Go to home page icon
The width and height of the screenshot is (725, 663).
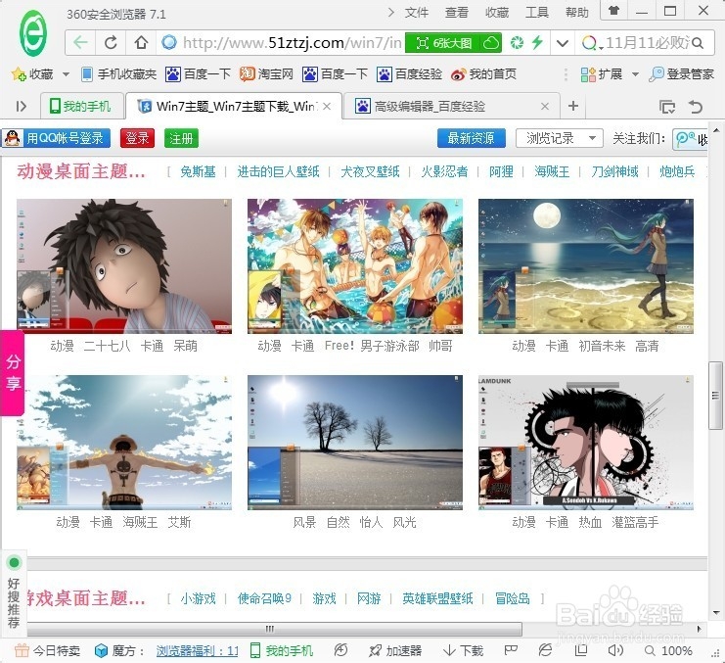click(x=141, y=42)
